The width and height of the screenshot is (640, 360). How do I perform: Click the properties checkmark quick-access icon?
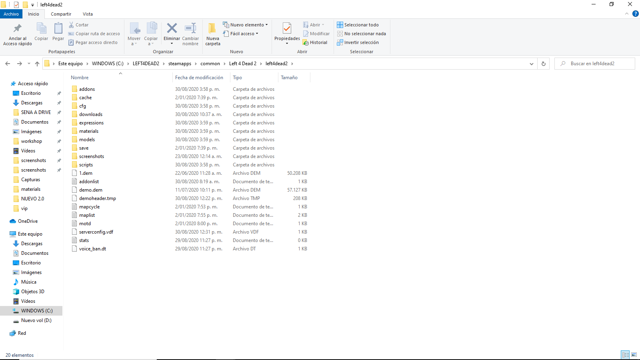coord(16,5)
